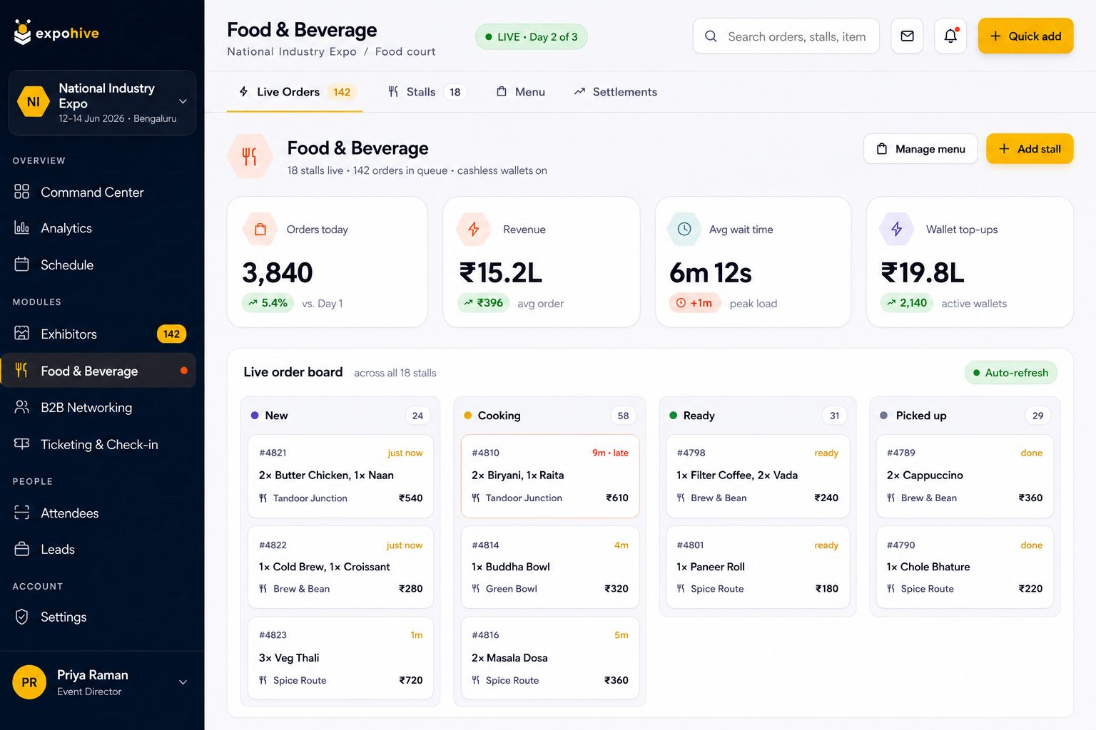The image size is (1096, 730).
Task: Click the Food court breadcrumb
Action: (405, 51)
